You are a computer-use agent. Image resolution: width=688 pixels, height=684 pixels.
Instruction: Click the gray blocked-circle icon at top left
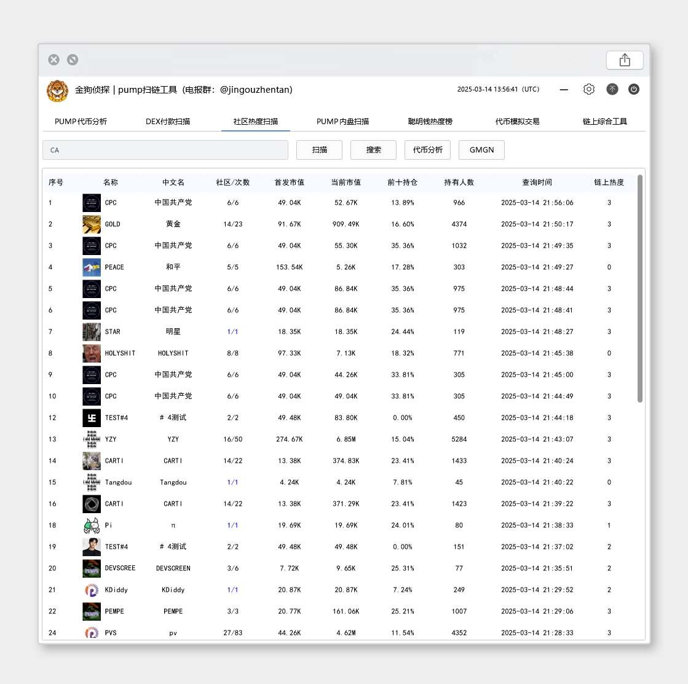[x=73, y=60]
